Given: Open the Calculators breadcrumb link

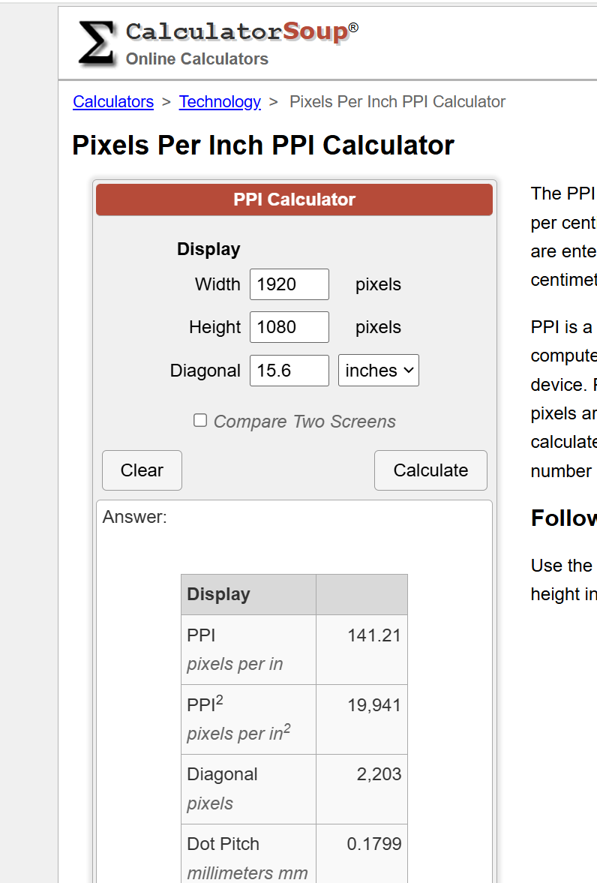Looking at the screenshot, I should [113, 102].
